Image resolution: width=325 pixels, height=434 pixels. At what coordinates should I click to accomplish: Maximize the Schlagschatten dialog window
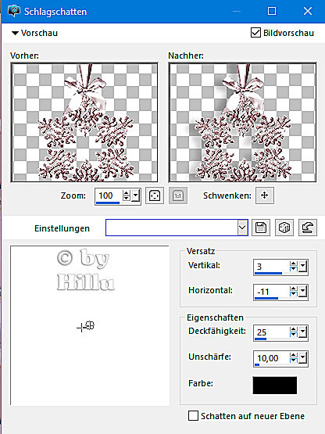point(272,11)
